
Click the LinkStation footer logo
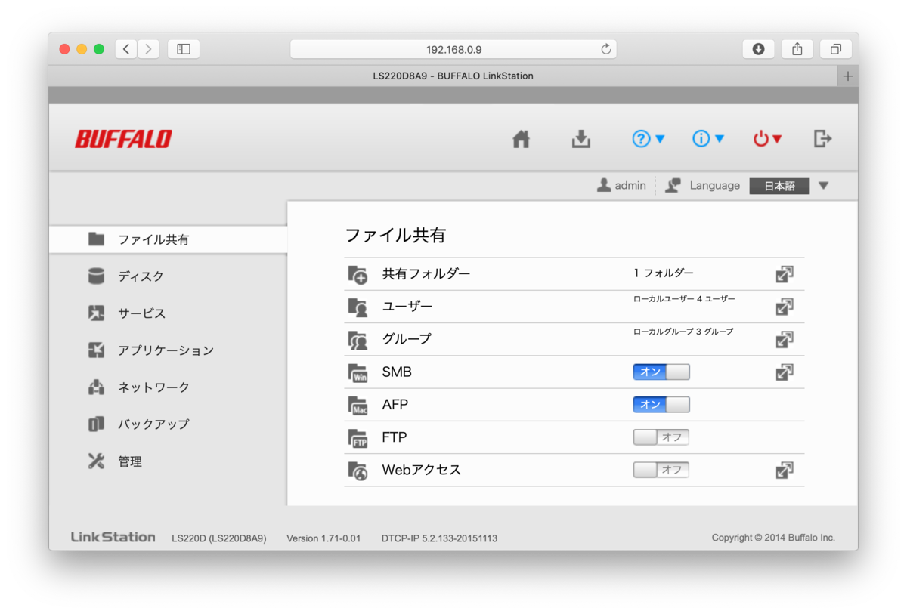pyautogui.click(x=113, y=538)
